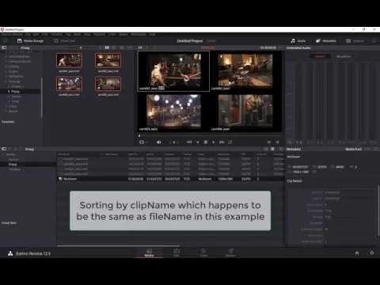Open the Capture button in top toolbar
380x285 pixels.
pos(355,41)
